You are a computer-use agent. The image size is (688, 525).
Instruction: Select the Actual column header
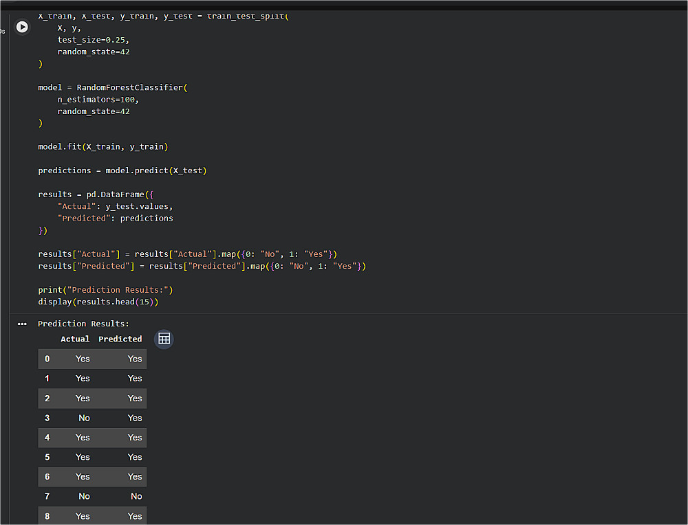click(75, 339)
